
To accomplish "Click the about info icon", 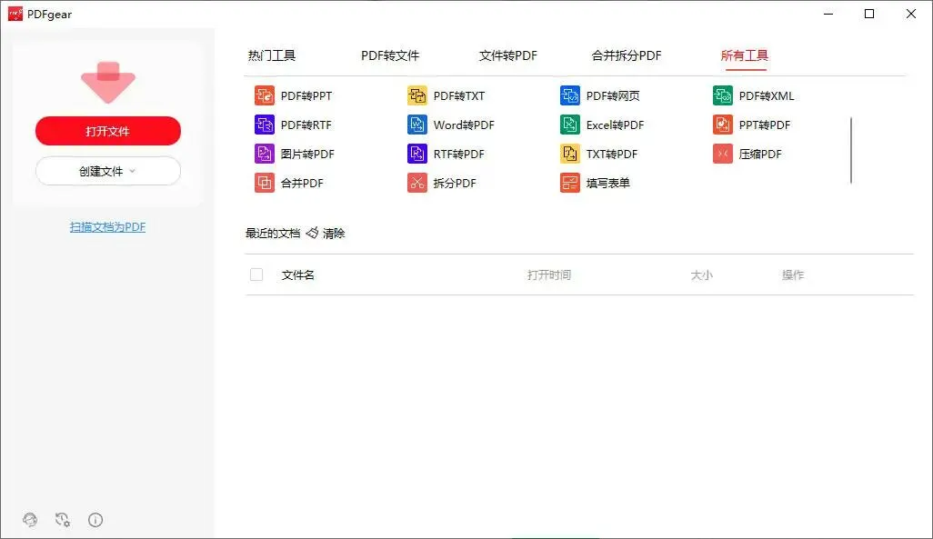I will click(95, 520).
